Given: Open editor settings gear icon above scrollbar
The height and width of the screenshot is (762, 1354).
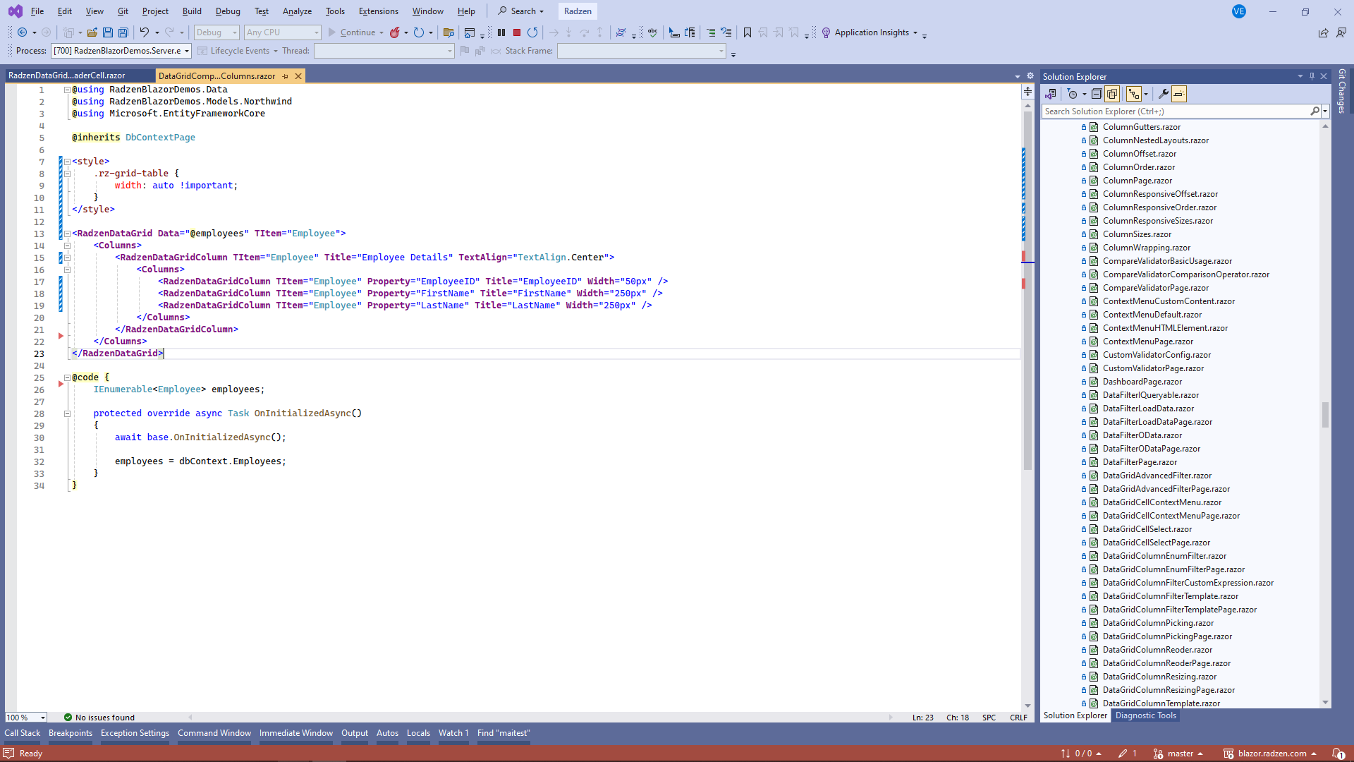Looking at the screenshot, I should coord(1030,76).
